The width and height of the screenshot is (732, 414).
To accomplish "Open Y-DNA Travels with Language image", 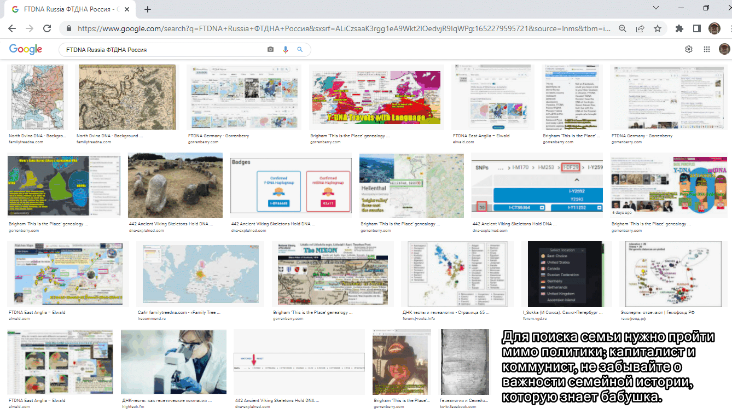I will [376, 97].
